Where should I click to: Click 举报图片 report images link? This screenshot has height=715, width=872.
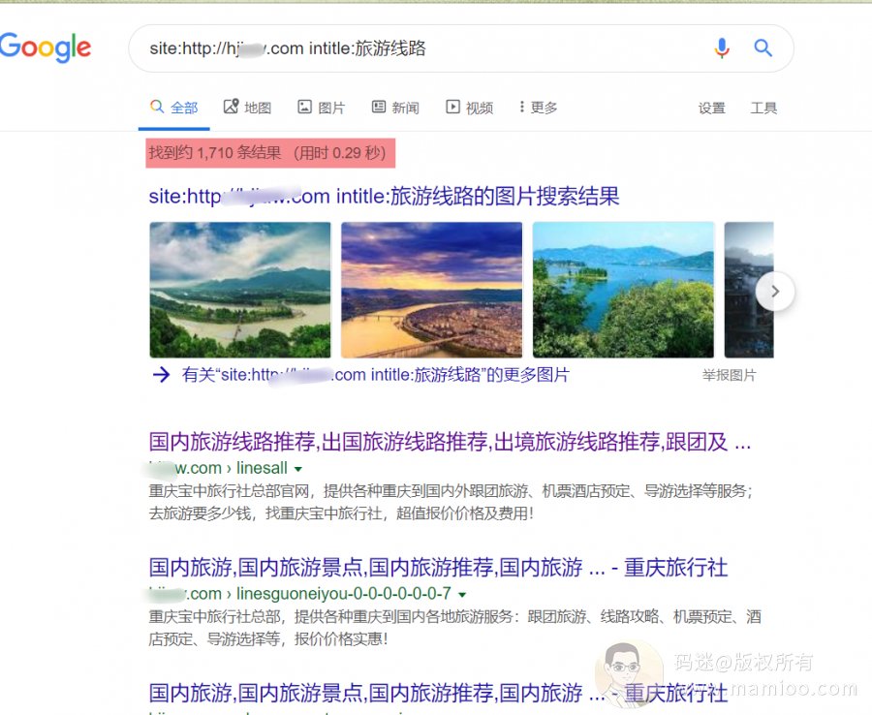click(x=729, y=375)
